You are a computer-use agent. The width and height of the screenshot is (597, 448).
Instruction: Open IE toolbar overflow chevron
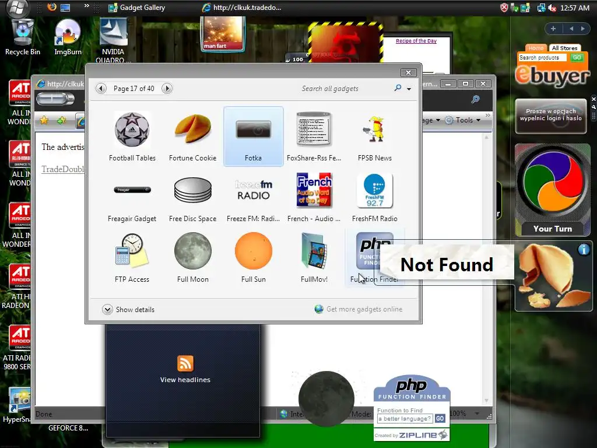point(488,115)
